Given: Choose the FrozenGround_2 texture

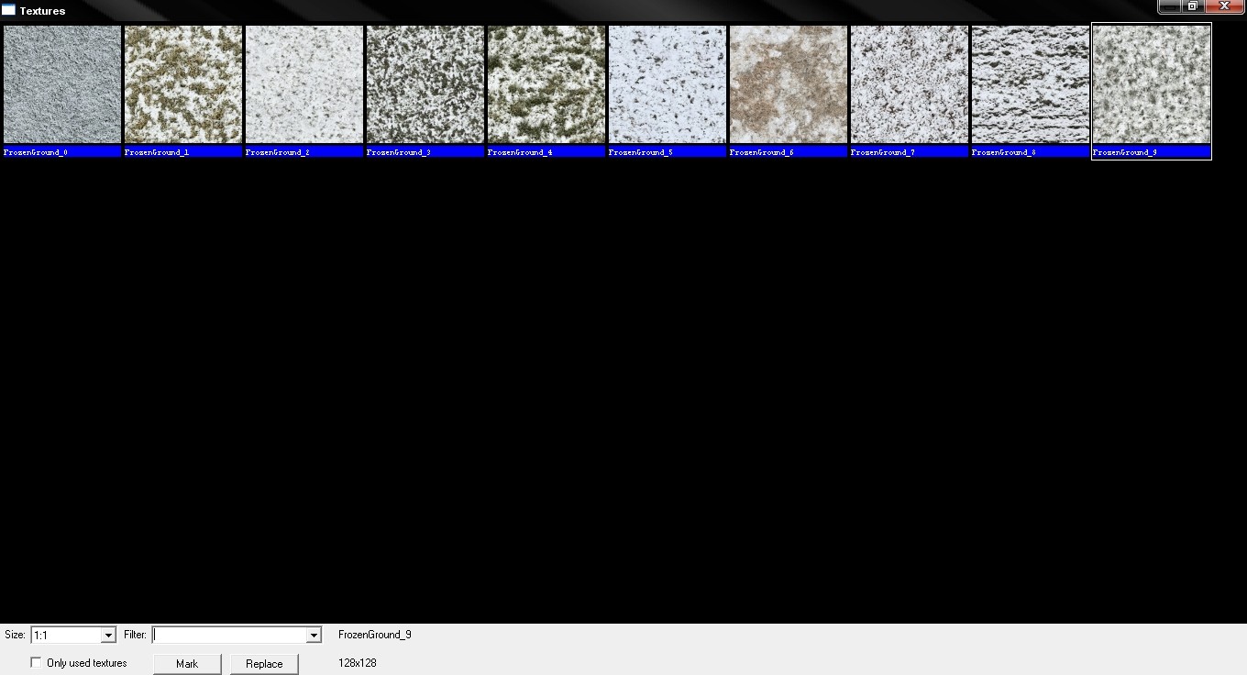Looking at the screenshot, I should click(x=304, y=84).
